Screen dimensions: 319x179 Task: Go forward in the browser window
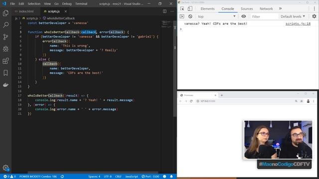(186, 101)
